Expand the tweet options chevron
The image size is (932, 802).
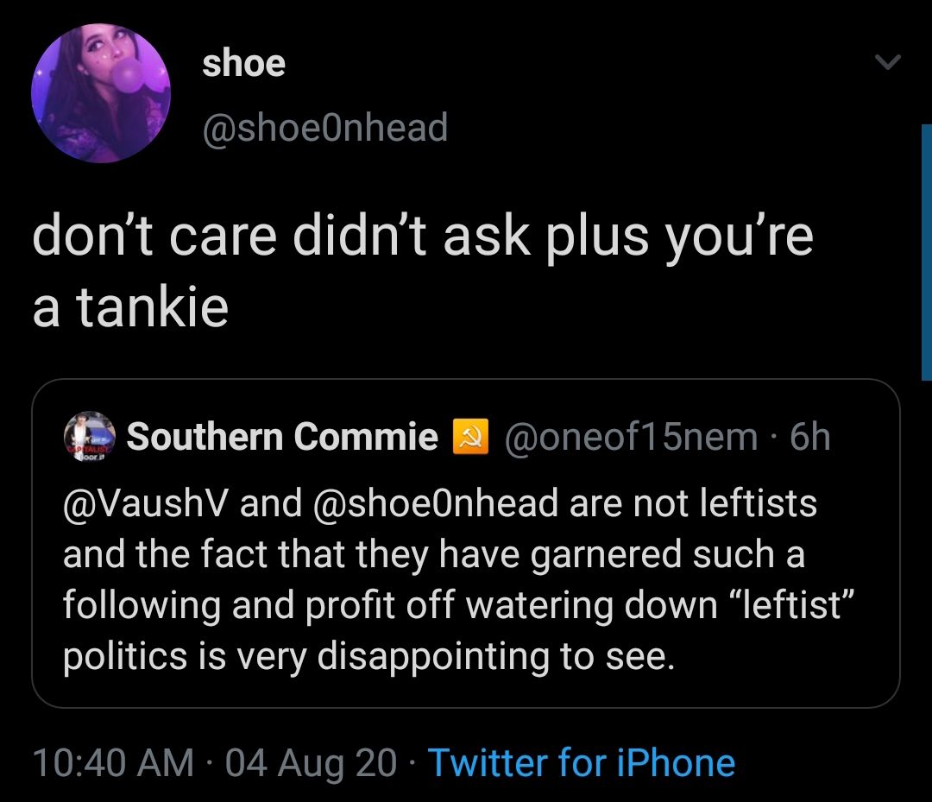[888, 61]
